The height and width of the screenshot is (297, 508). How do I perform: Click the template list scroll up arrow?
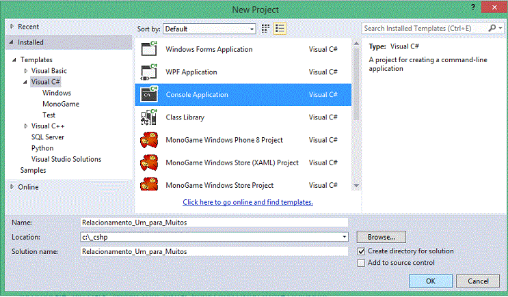tap(356, 43)
